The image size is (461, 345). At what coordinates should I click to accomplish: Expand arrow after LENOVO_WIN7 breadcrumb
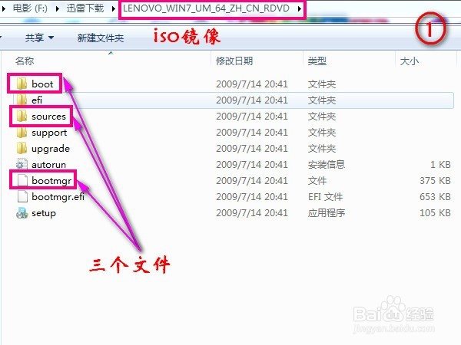coord(300,8)
